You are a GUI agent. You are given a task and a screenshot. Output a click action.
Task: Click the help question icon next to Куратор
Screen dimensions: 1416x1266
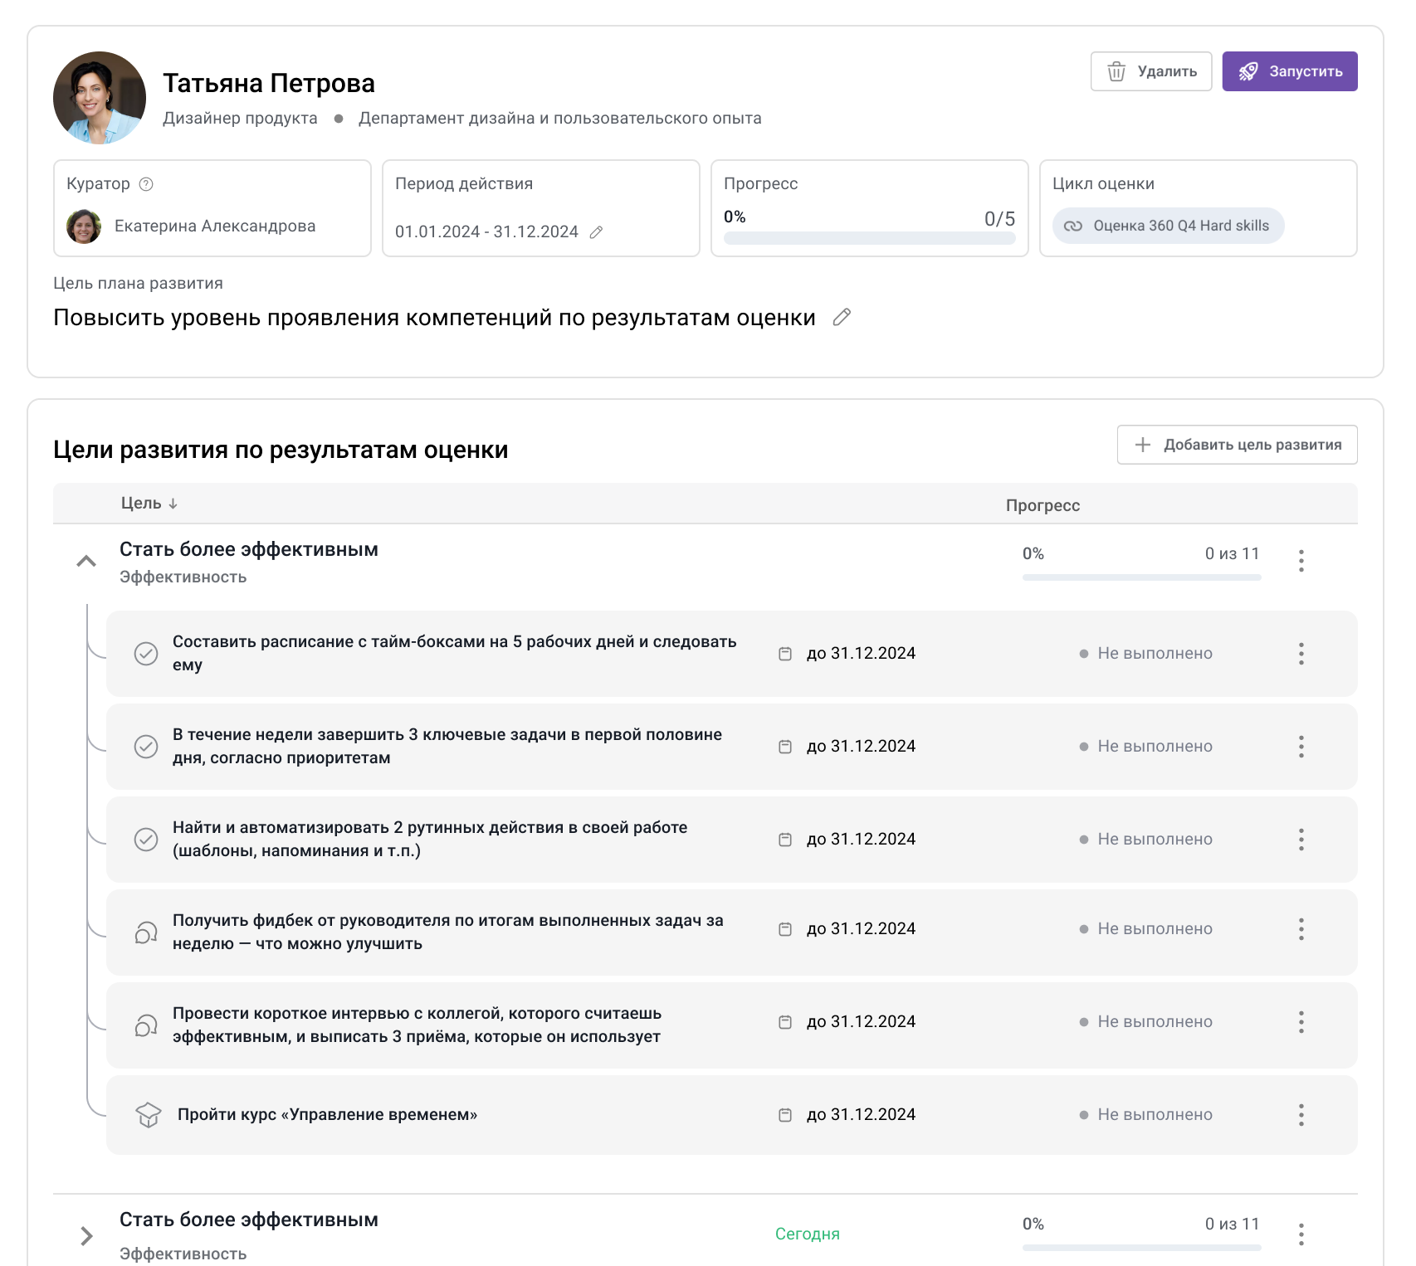click(145, 183)
